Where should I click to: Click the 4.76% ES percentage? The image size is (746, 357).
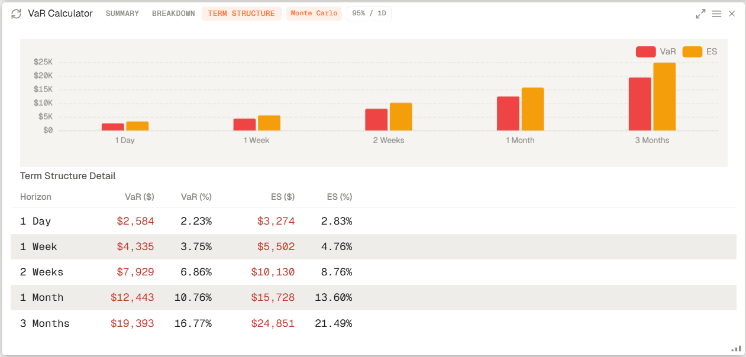click(x=337, y=246)
